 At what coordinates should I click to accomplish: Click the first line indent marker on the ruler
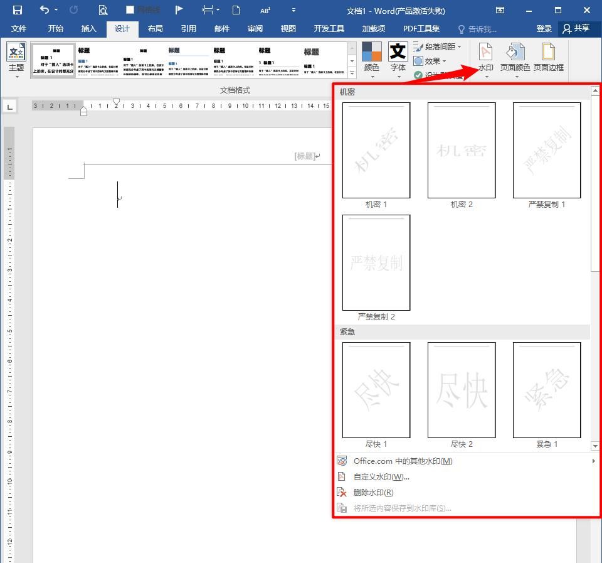click(116, 102)
